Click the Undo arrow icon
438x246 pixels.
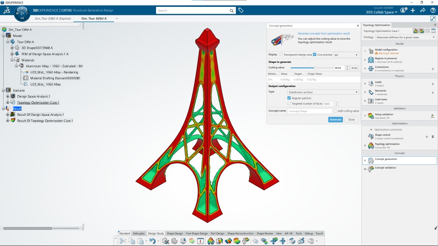coord(152,241)
